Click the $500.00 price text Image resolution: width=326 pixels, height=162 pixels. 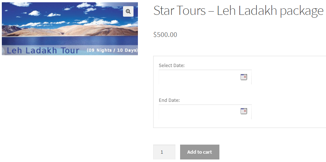click(165, 35)
